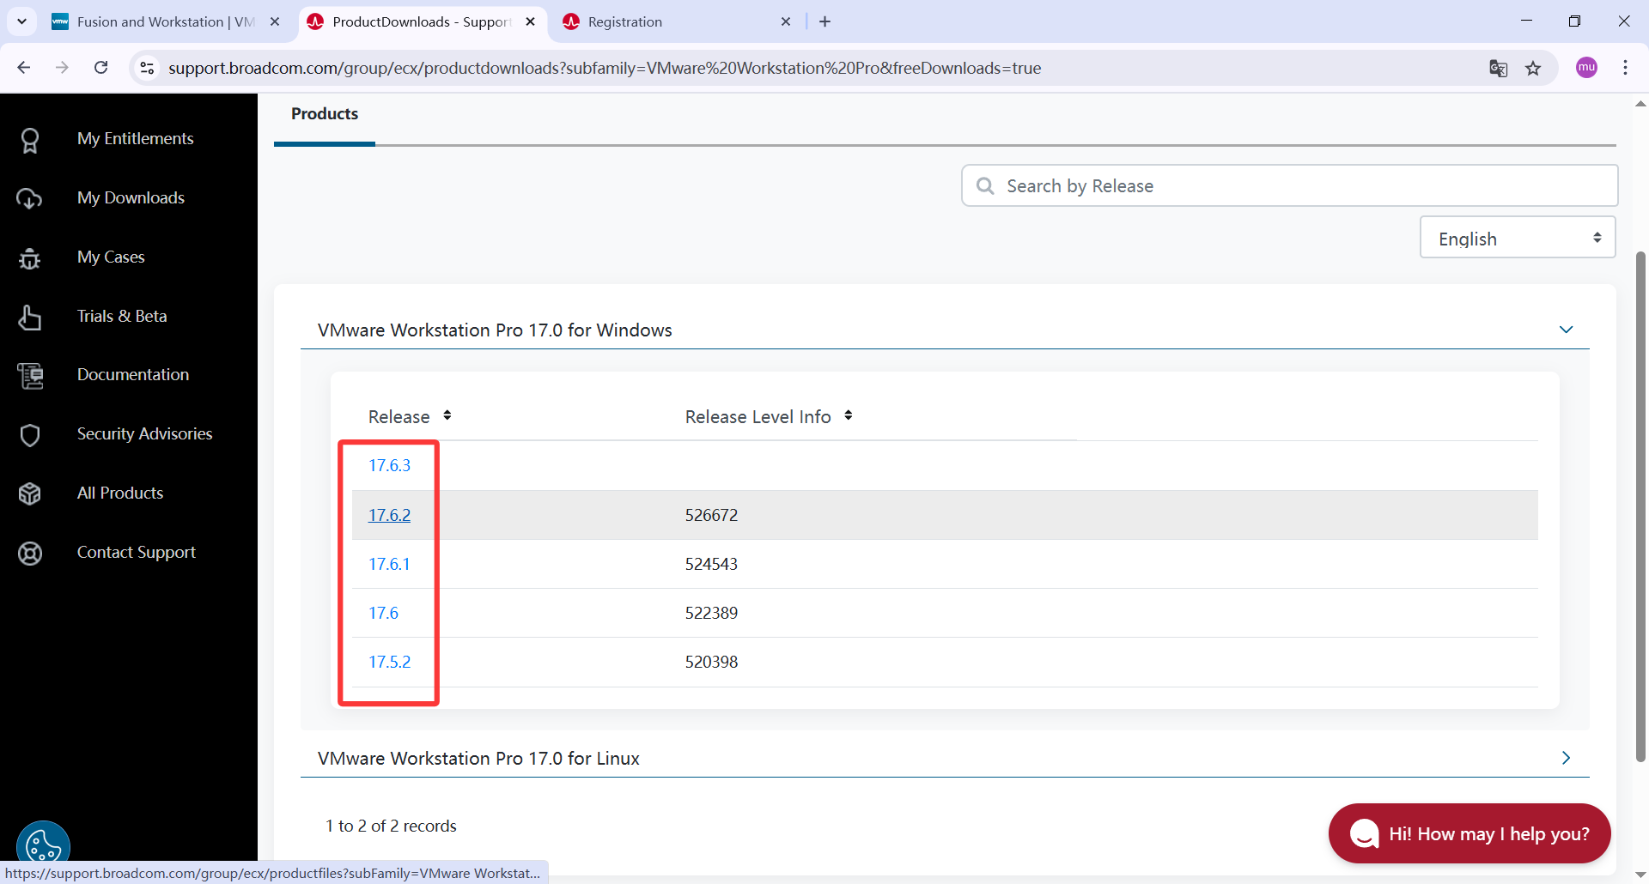Close the Fusion and Workstation tab

pos(275,21)
